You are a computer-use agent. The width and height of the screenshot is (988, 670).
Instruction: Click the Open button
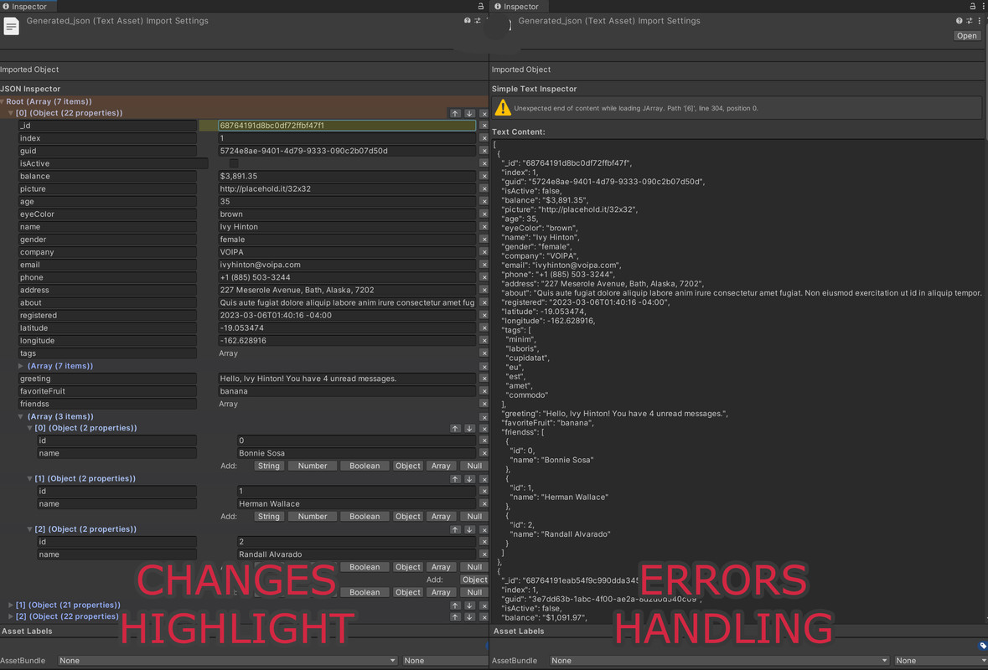(966, 36)
